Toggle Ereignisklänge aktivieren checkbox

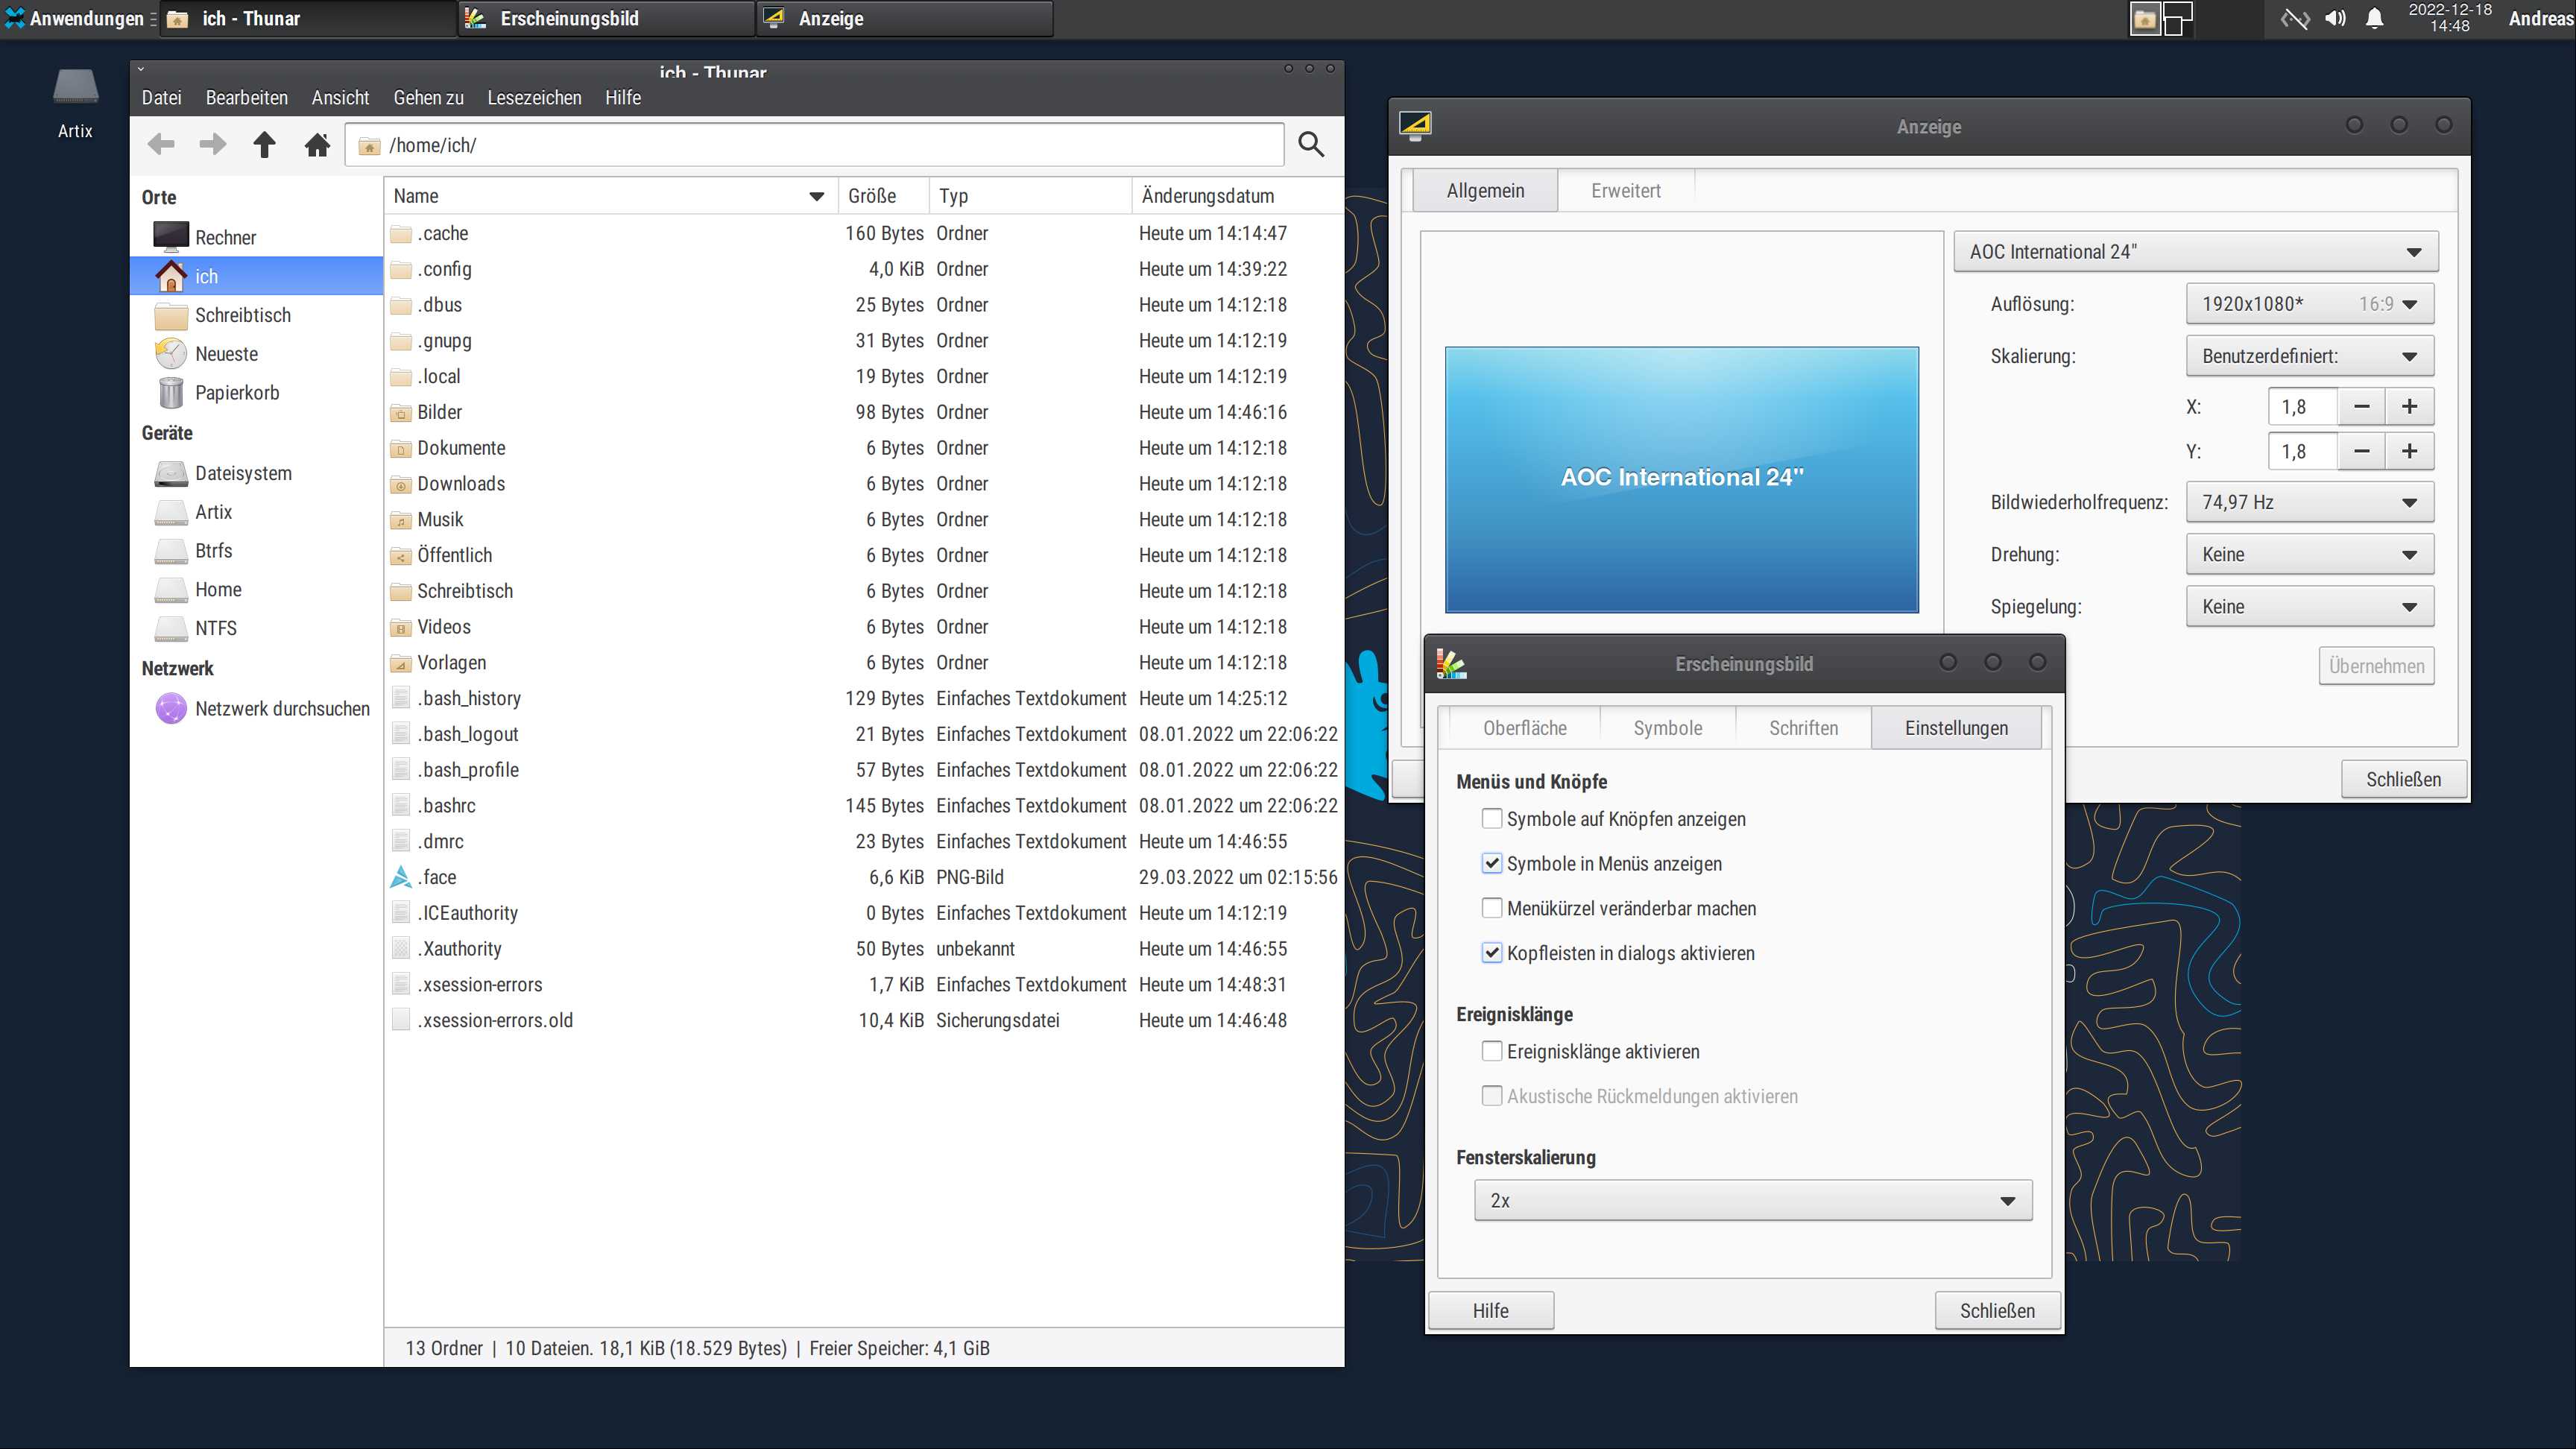point(1491,1052)
